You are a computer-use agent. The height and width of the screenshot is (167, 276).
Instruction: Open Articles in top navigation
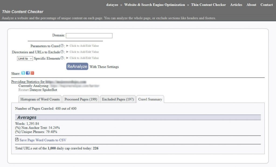tap(236, 5)
